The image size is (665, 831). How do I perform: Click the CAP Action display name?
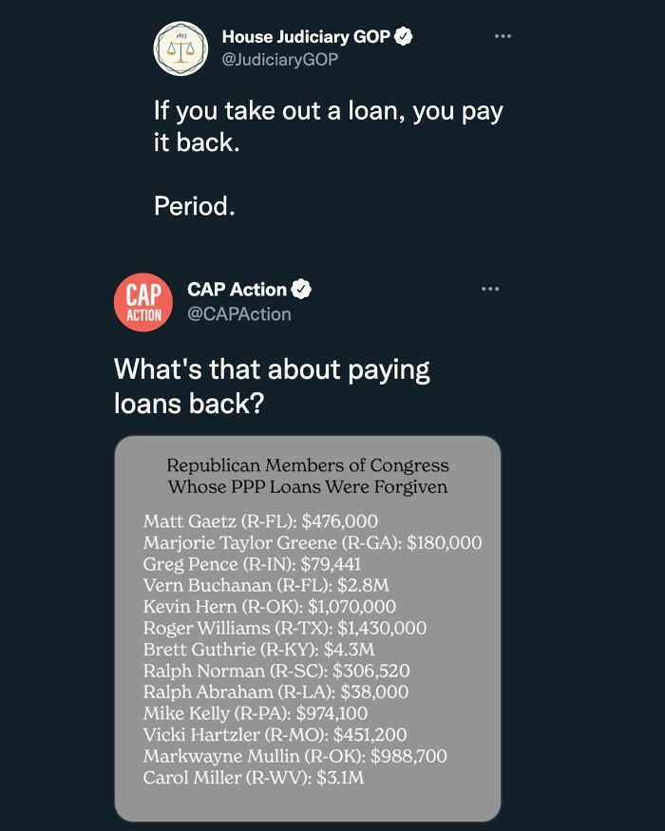point(237,289)
